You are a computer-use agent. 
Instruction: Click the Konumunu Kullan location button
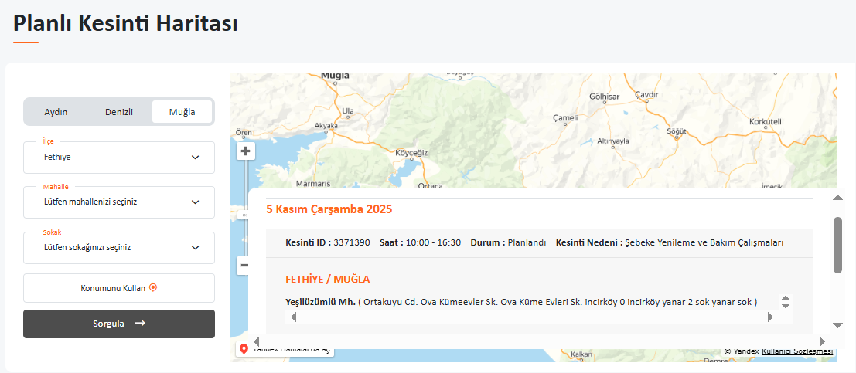point(119,288)
